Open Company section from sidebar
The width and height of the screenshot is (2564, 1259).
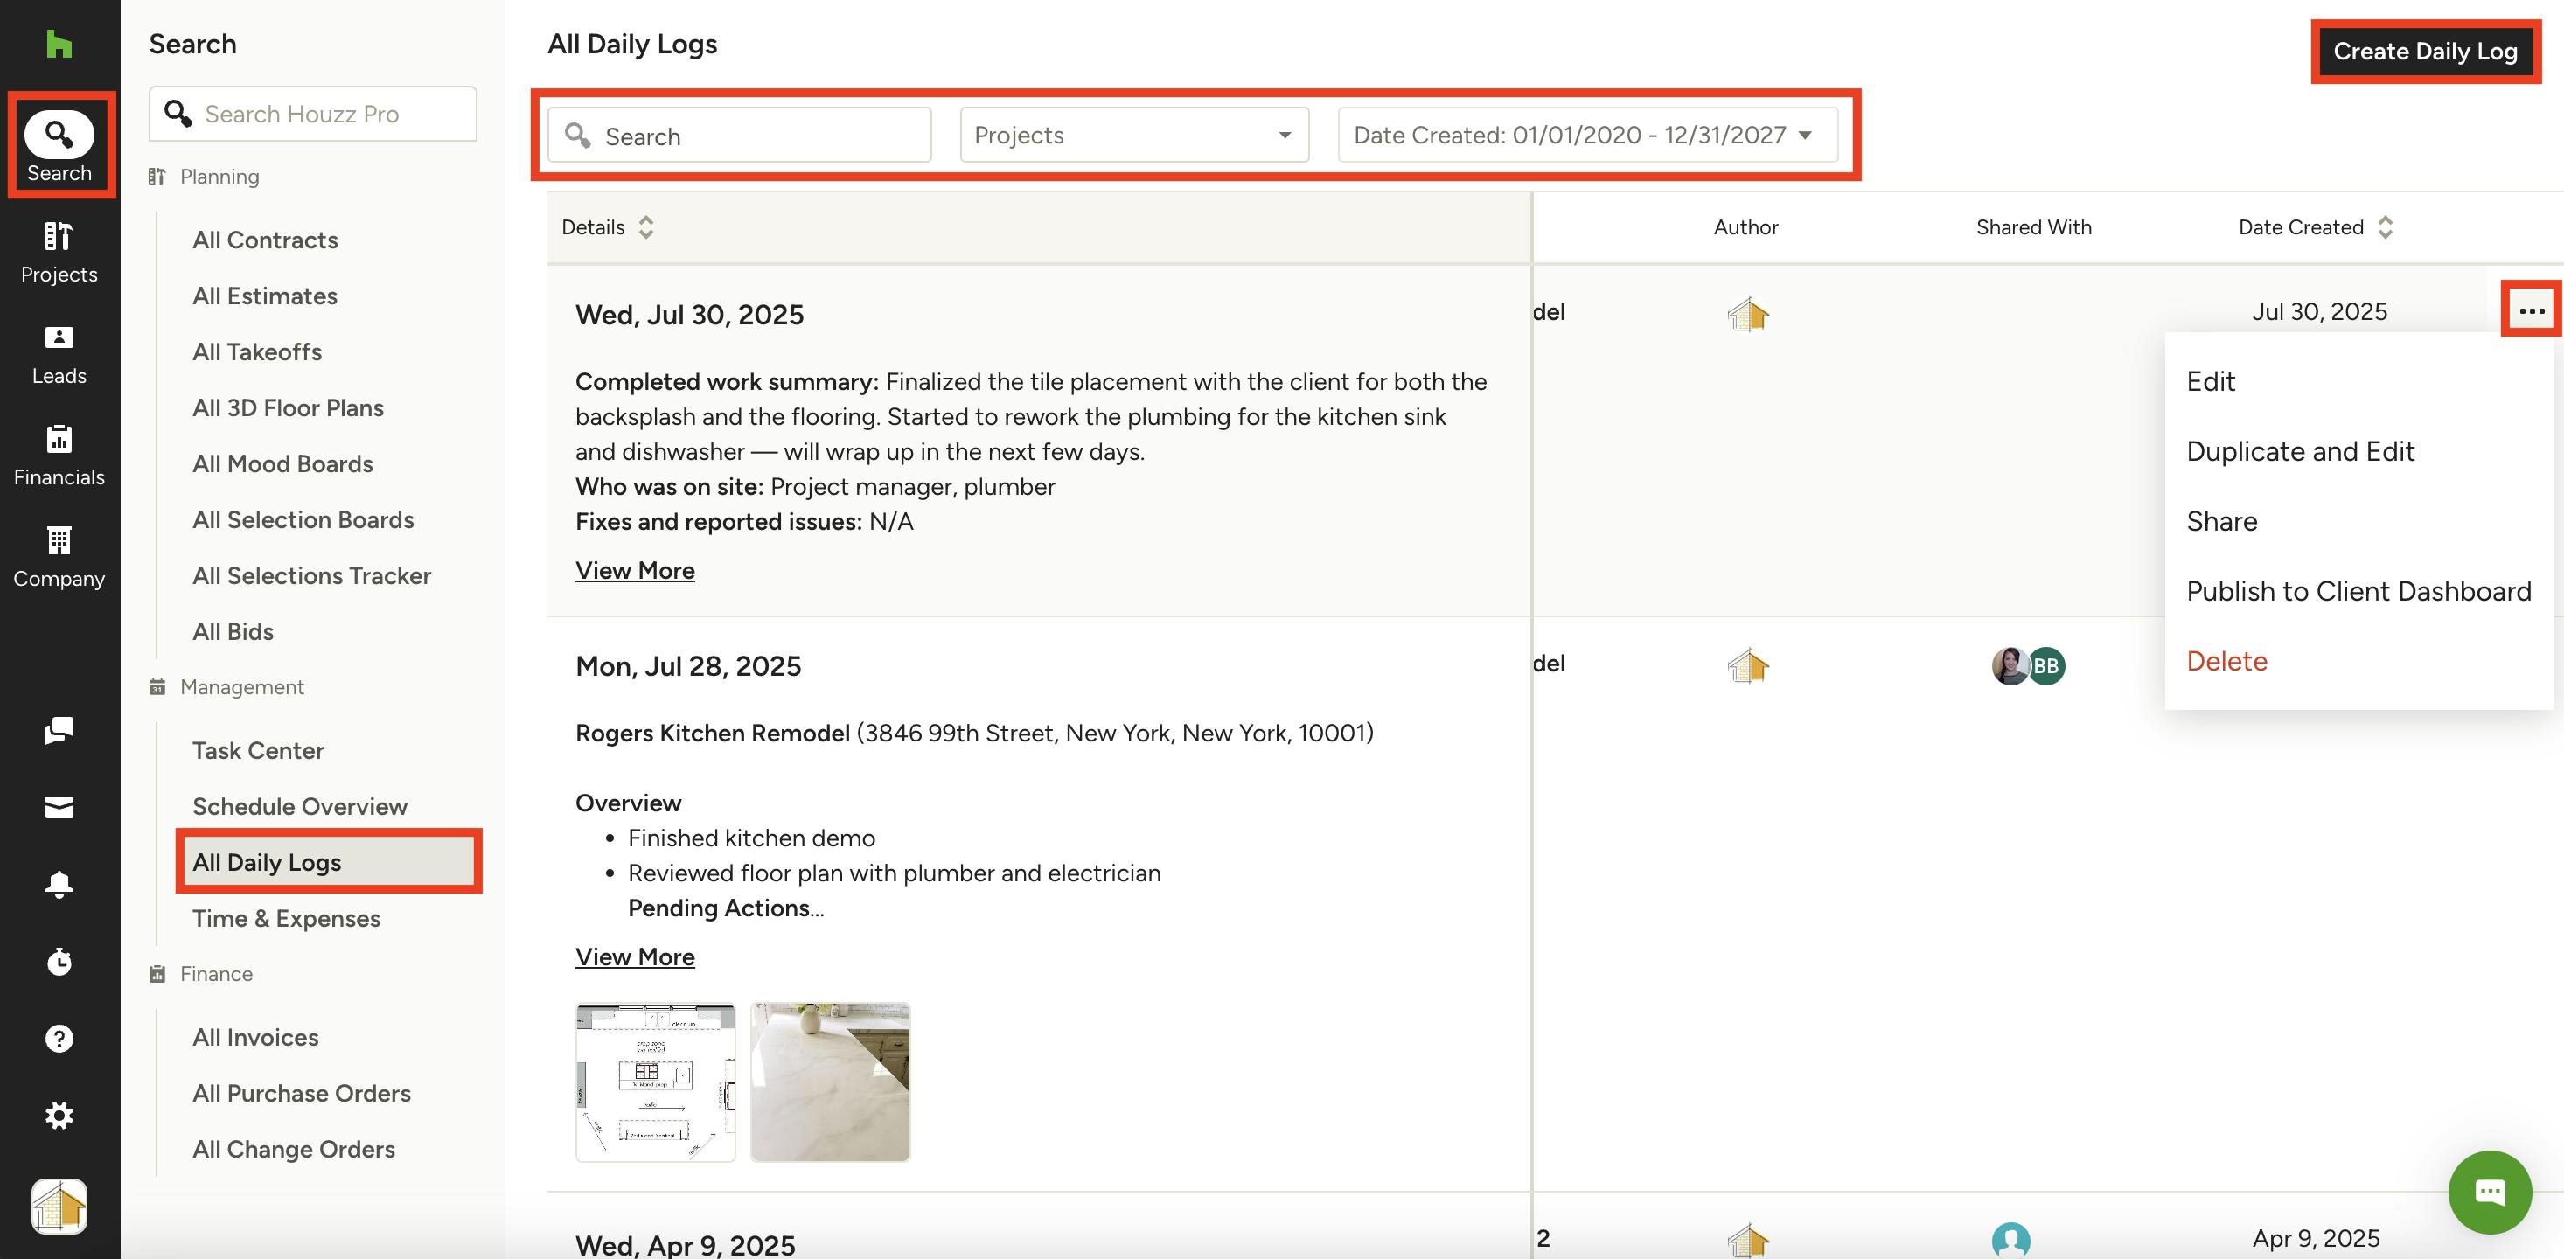tap(59, 557)
